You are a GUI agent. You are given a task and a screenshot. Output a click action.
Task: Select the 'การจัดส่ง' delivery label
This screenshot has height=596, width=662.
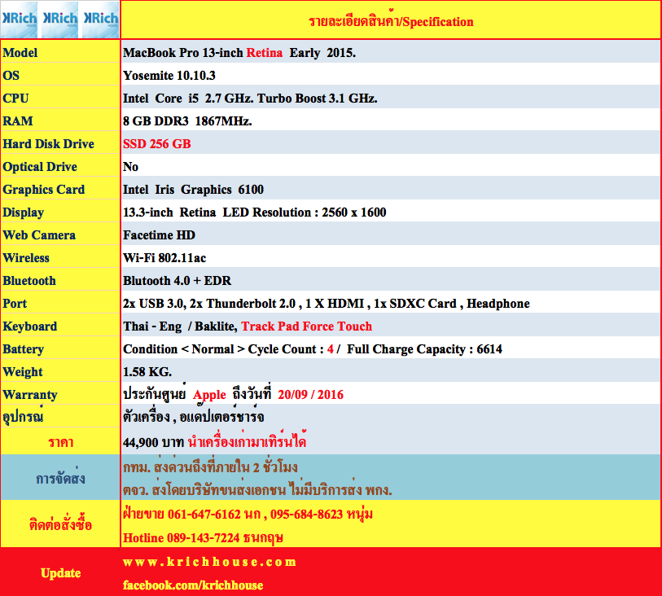click(60, 478)
